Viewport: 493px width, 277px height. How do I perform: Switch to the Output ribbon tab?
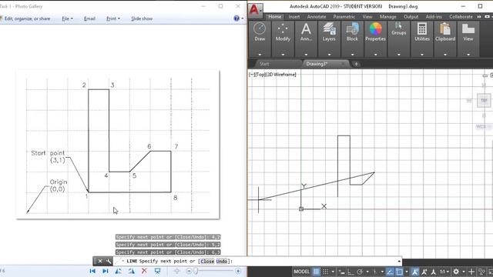411,17
